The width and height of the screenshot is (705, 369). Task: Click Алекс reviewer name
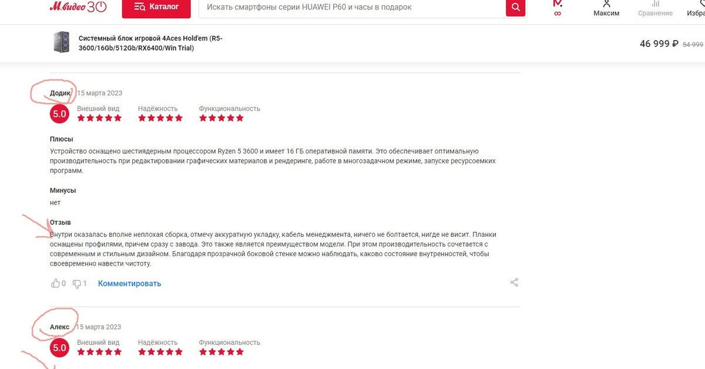pyautogui.click(x=59, y=327)
